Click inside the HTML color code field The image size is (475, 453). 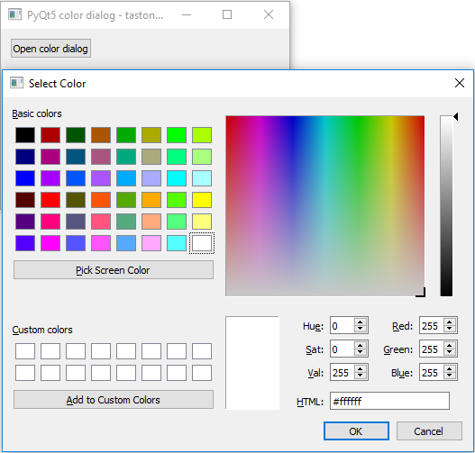(389, 401)
